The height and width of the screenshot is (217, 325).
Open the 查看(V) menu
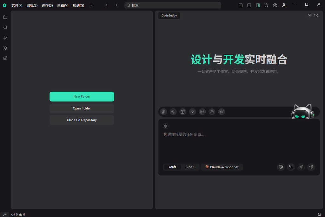63,5
